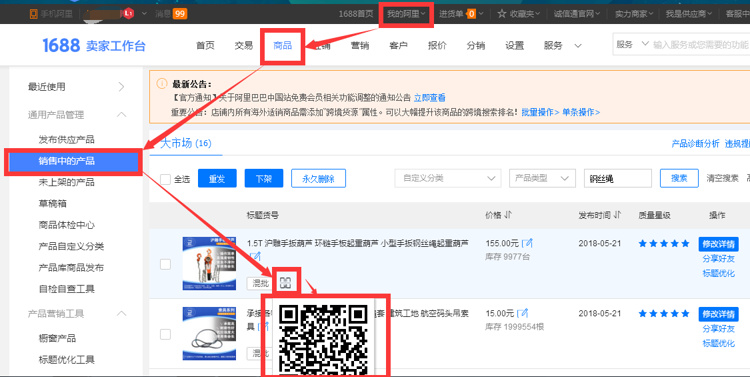
Task: Open 产品诊断分析 link
Action: (x=695, y=143)
